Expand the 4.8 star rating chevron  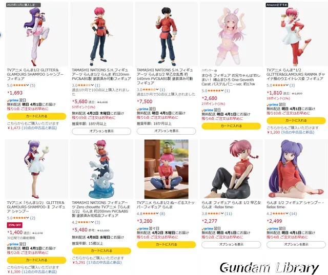point(157,214)
